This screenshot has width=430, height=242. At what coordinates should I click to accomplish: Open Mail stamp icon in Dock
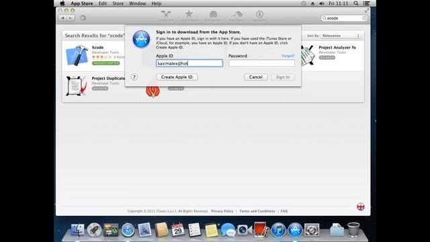(144, 229)
